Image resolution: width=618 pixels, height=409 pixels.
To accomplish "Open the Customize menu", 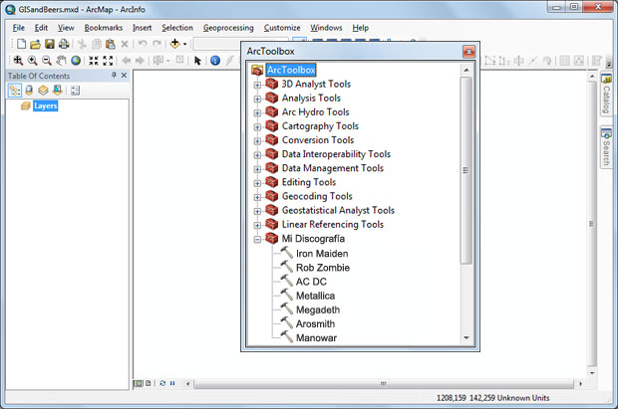I will (282, 28).
